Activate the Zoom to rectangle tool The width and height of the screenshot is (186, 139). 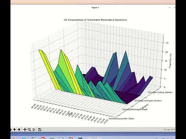29,129
